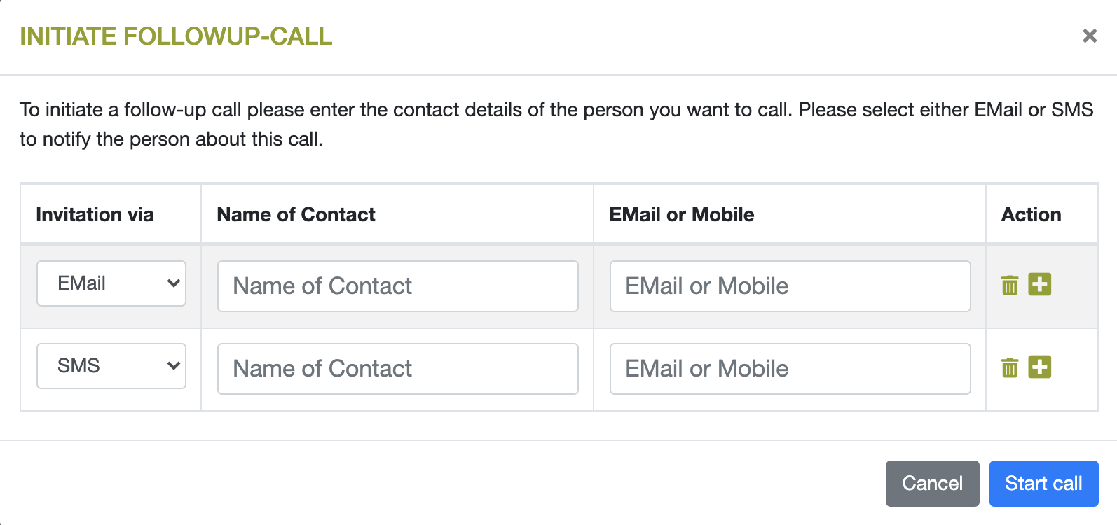The image size is (1117, 525).
Task: Focus EMail or Mobile field in SMS row
Action: pos(790,369)
